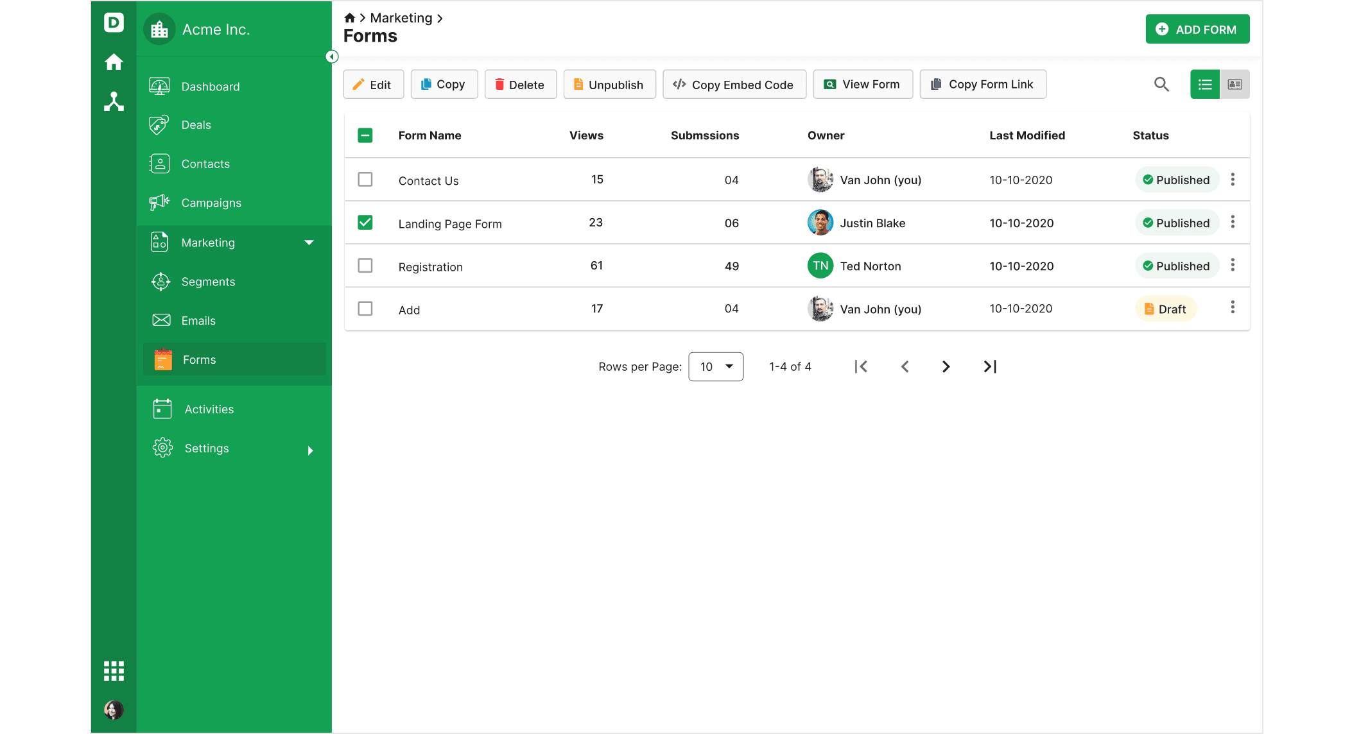Open Campaigns in the sidebar
The image size is (1352, 734).
click(x=211, y=203)
